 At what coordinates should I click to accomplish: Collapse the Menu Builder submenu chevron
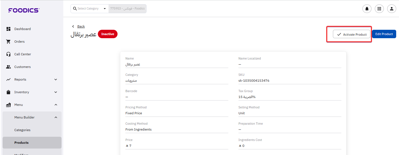coord(56,117)
